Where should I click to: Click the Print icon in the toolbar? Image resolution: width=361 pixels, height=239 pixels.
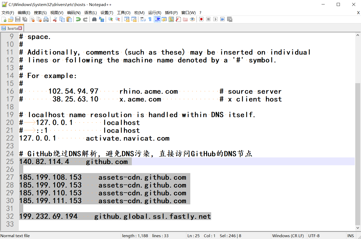[46, 19]
